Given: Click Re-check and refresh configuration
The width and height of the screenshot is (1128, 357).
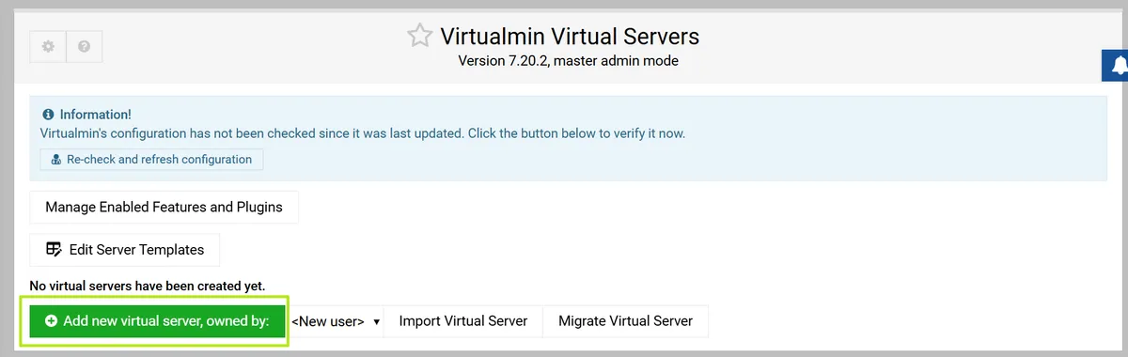Looking at the screenshot, I should [151, 160].
